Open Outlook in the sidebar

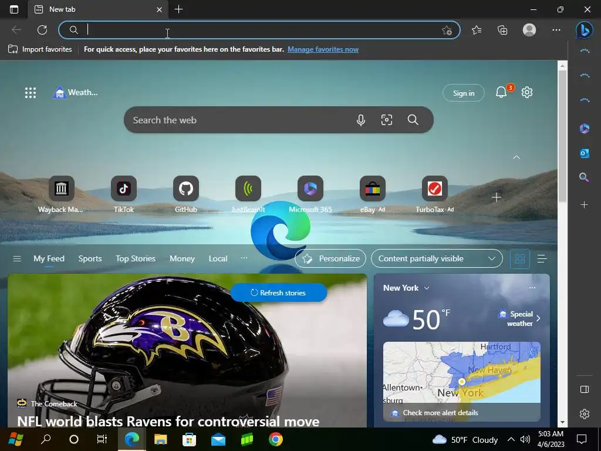[x=584, y=153]
